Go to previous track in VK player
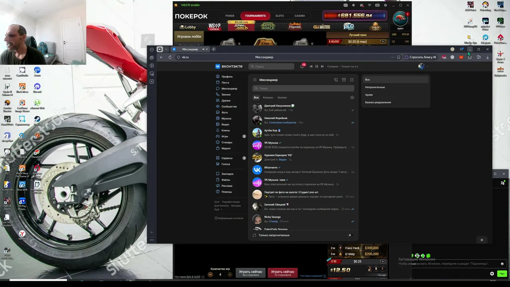This screenshot has width=510, height=287. [311, 67]
